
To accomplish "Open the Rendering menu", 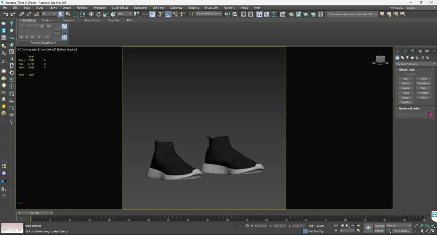I will [140, 8].
